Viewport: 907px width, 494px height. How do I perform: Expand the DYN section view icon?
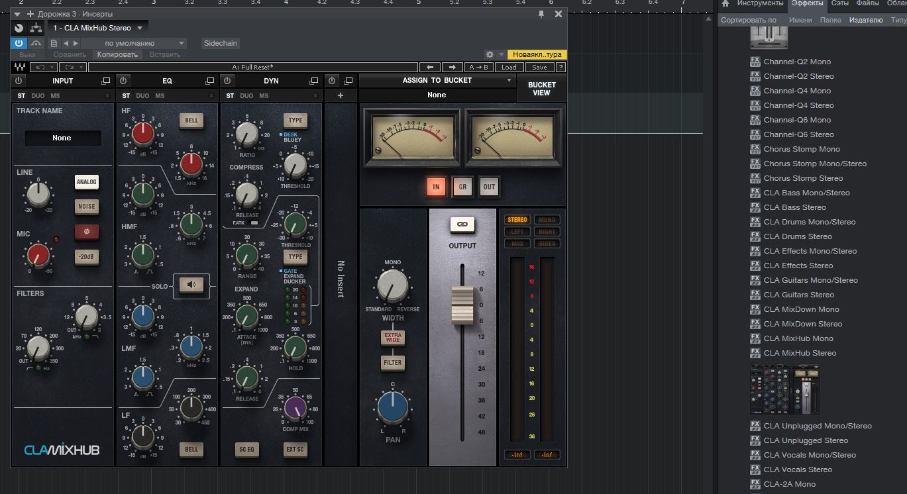point(314,81)
